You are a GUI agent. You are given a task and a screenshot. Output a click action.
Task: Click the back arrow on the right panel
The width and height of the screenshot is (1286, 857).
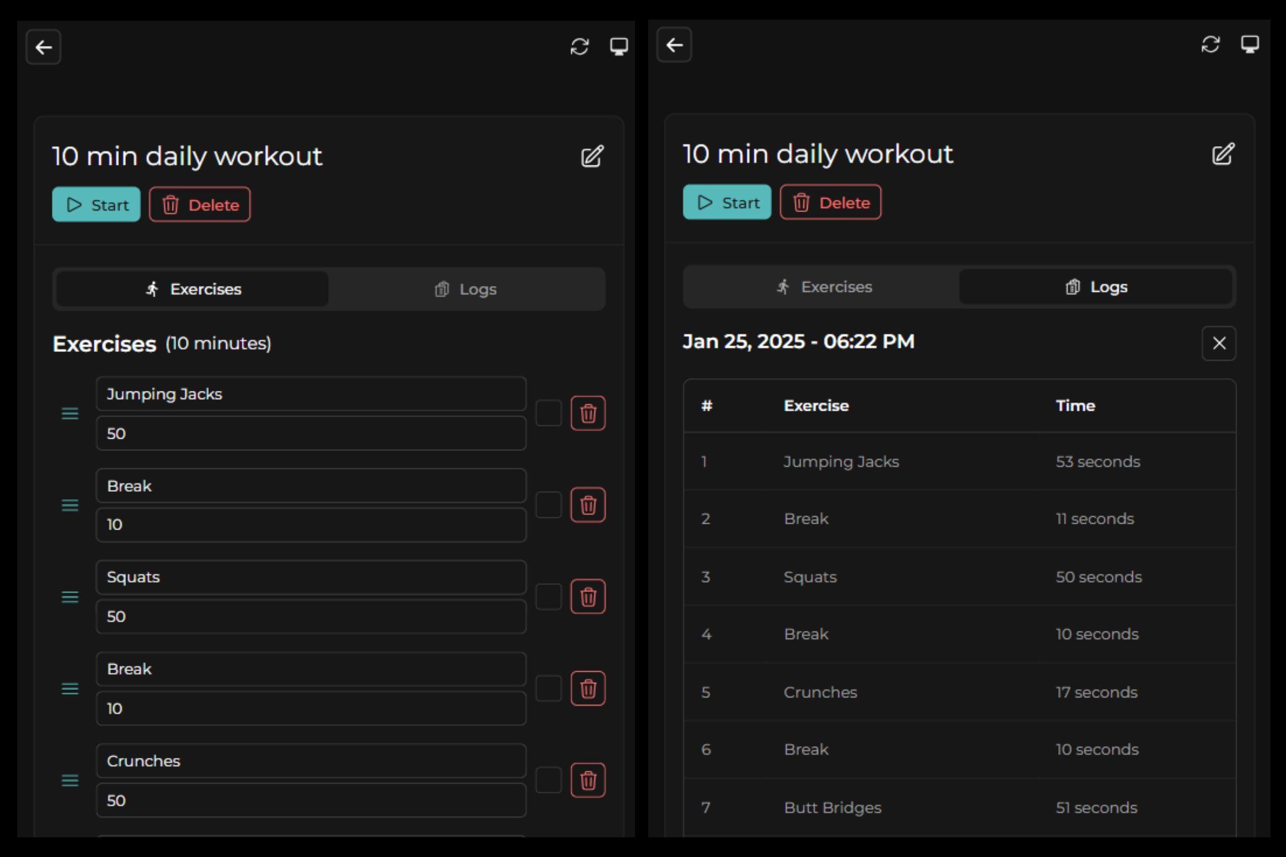[x=674, y=46]
